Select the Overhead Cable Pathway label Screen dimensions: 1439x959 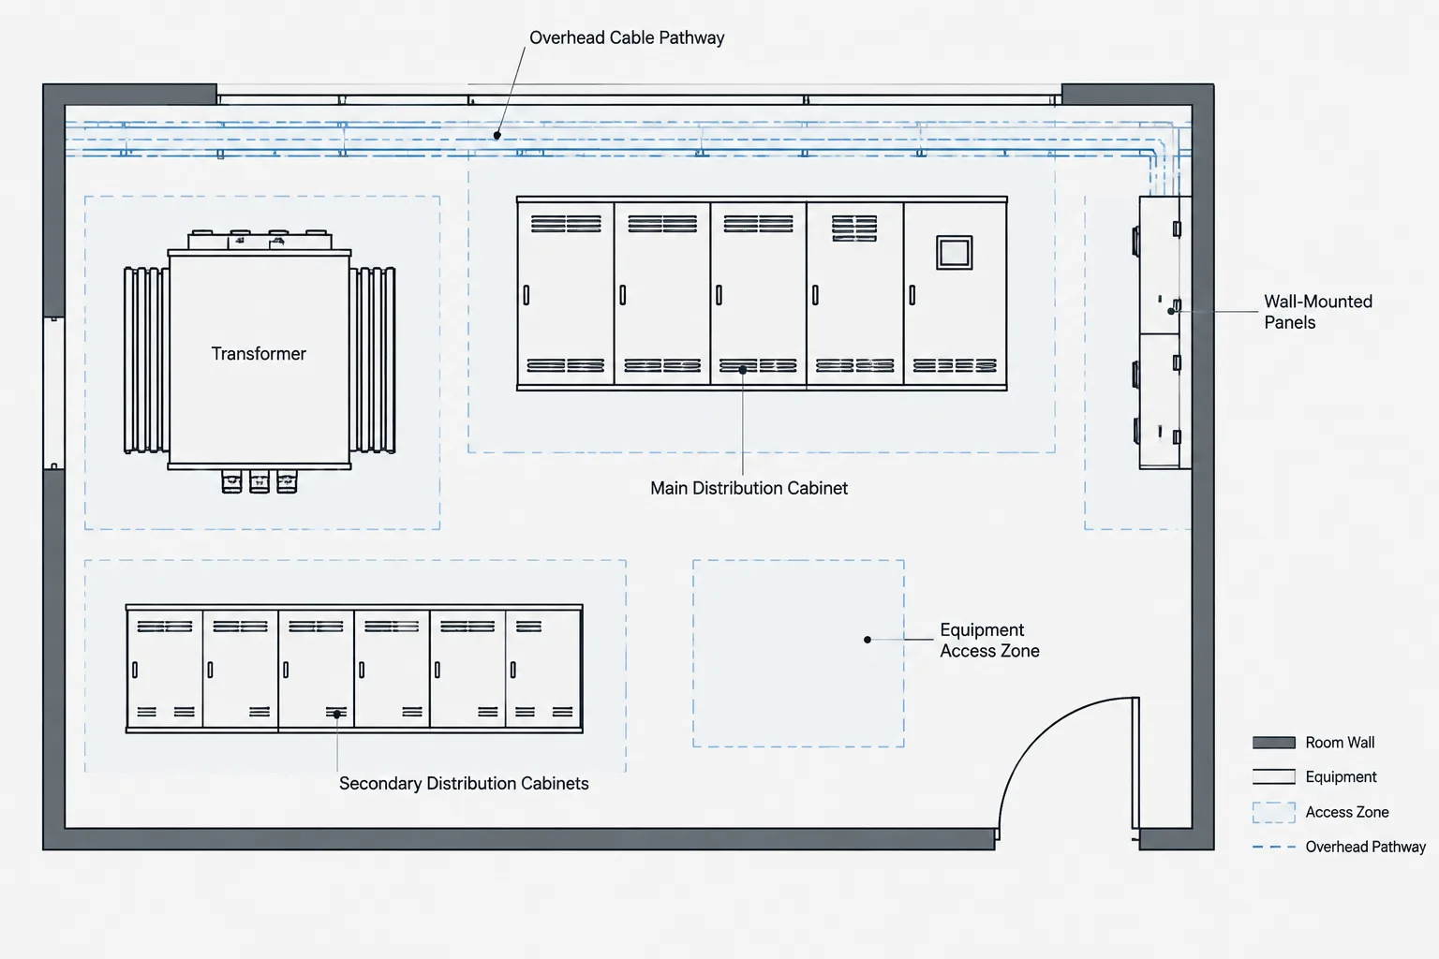(x=627, y=38)
